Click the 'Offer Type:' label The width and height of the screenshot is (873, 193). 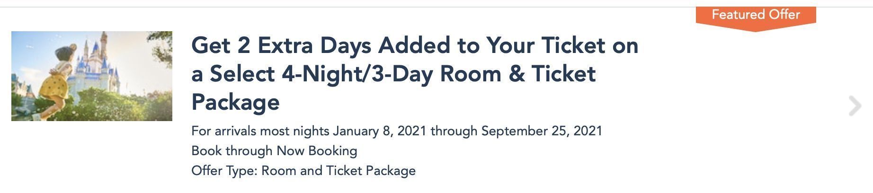point(224,171)
